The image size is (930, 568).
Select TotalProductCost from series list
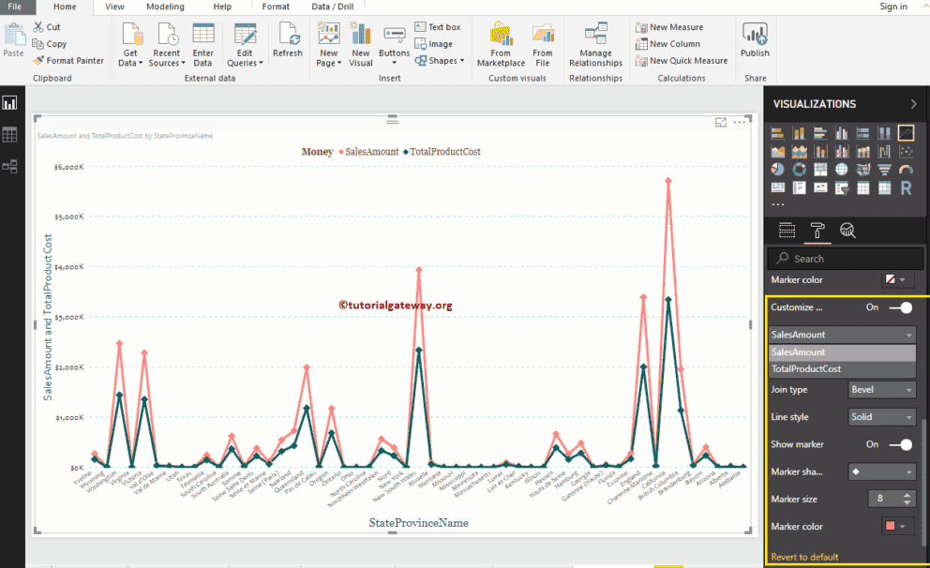[806, 369]
